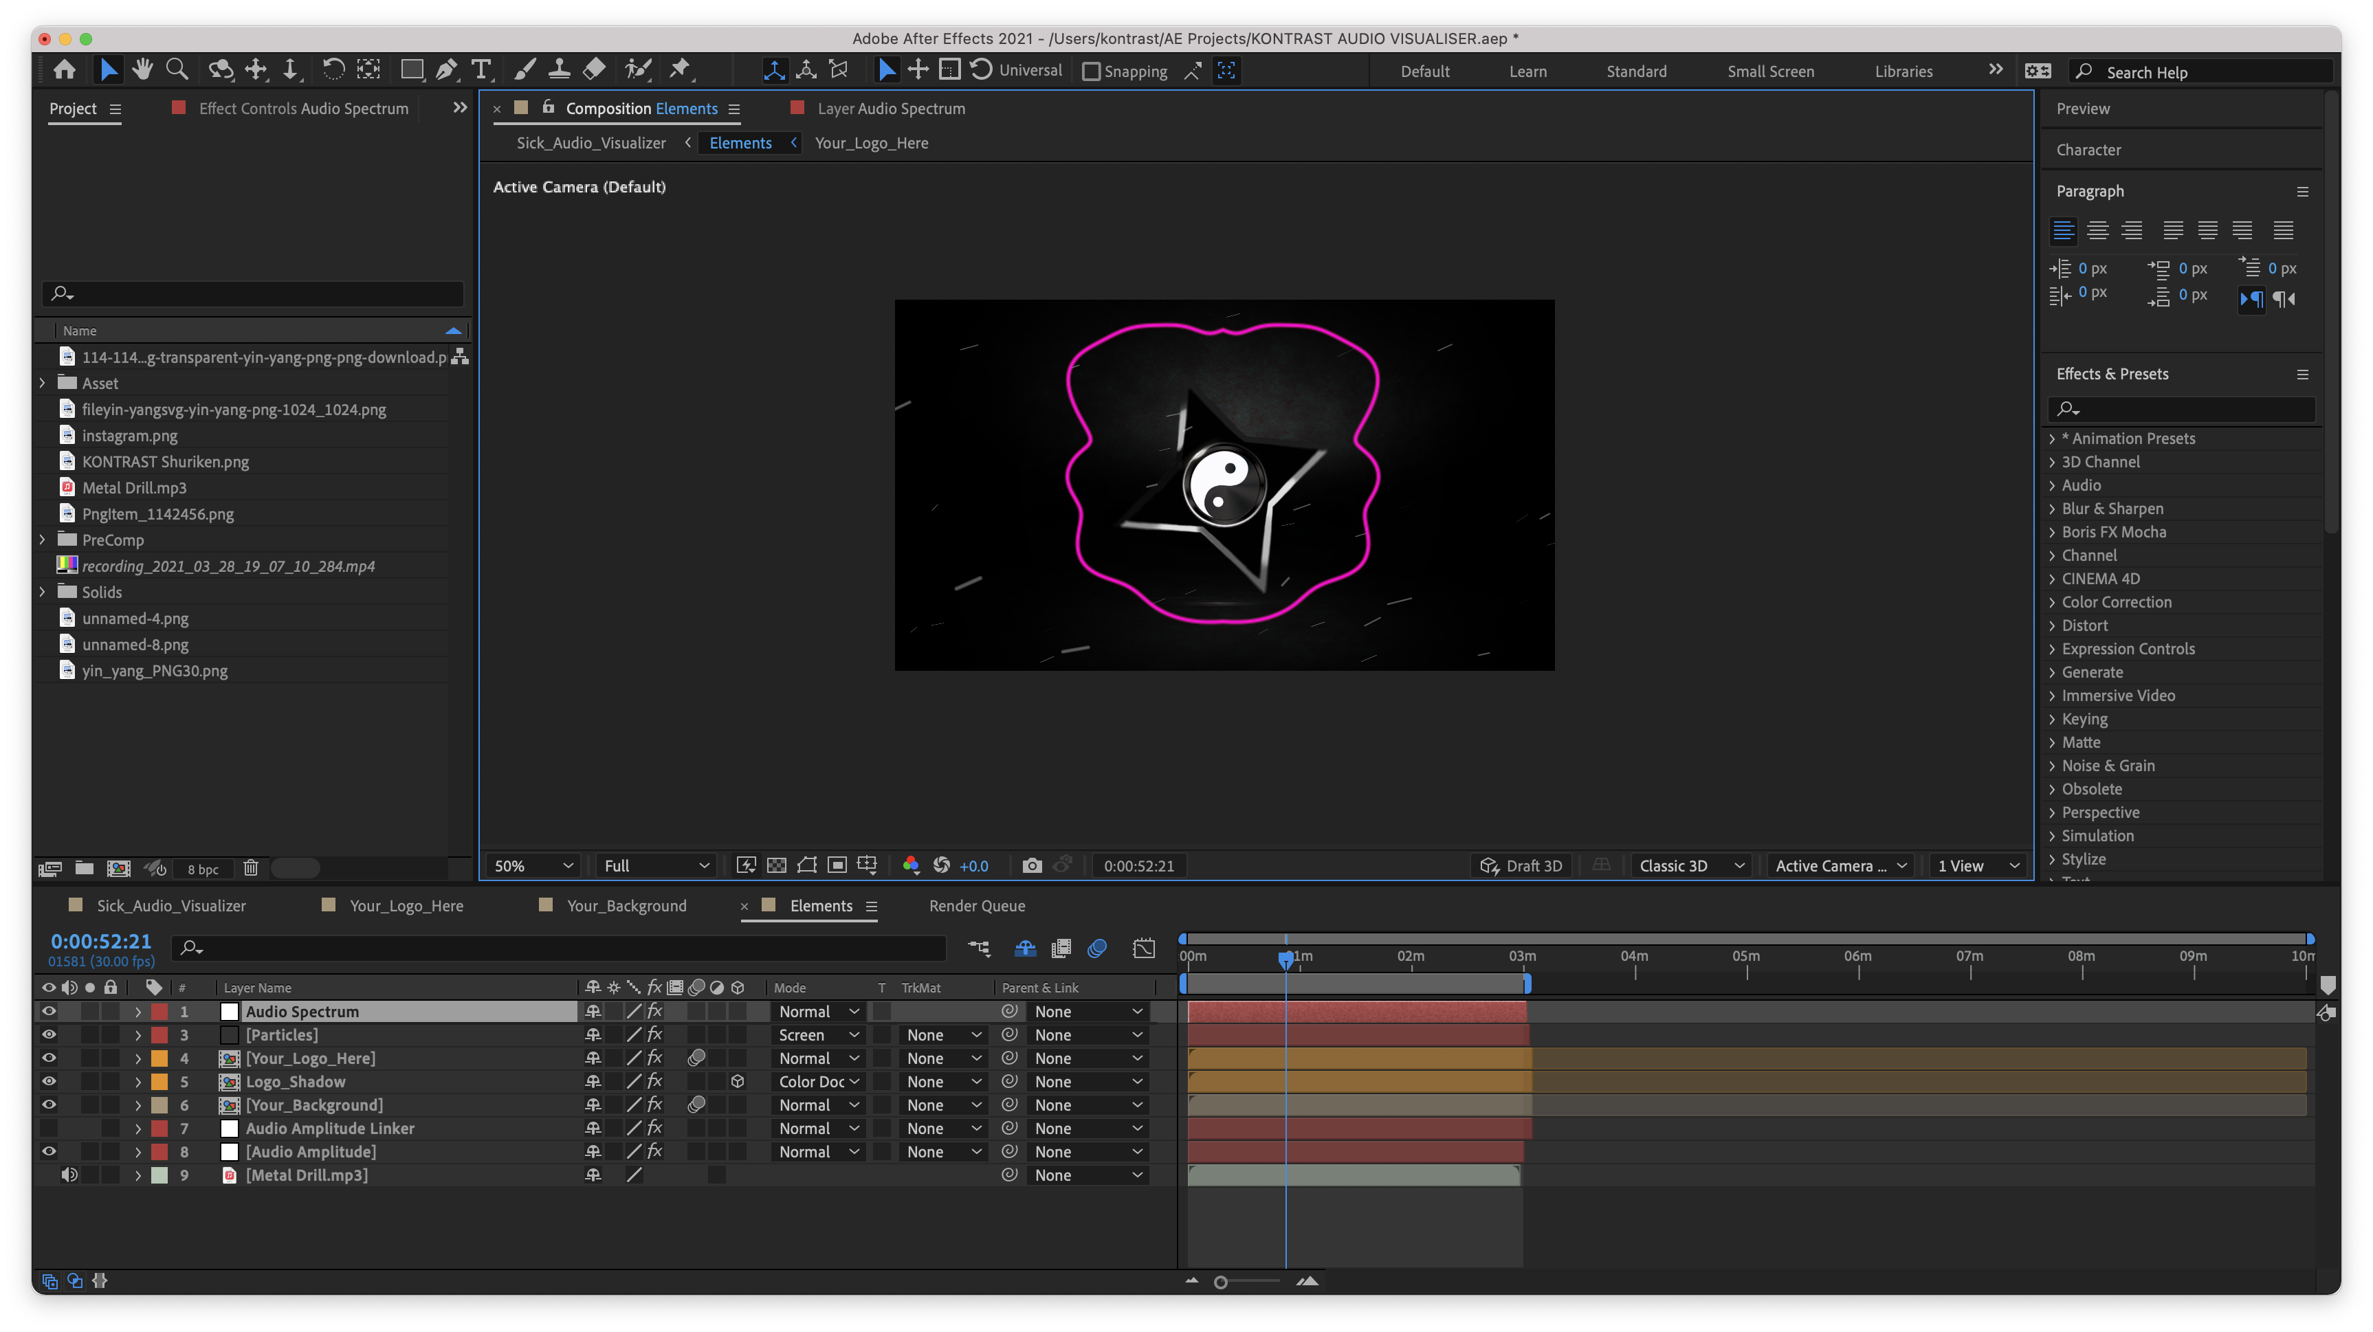Select the Clone Stamp tool
The width and height of the screenshot is (2373, 1332).
click(x=559, y=70)
